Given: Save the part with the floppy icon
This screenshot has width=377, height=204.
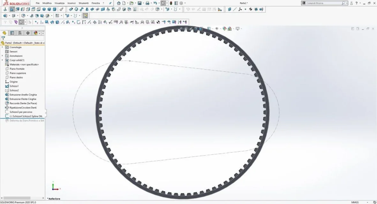Looking at the screenshot, I should pyautogui.click(x=139, y=3).
